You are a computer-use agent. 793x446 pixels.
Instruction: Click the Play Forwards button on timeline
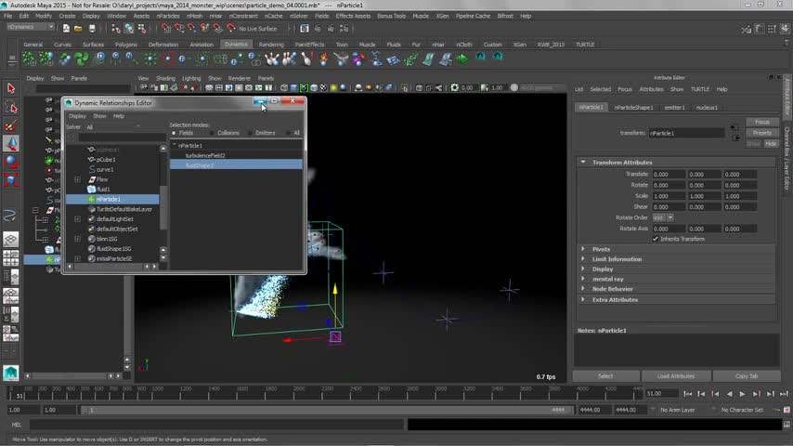[742, 394]
